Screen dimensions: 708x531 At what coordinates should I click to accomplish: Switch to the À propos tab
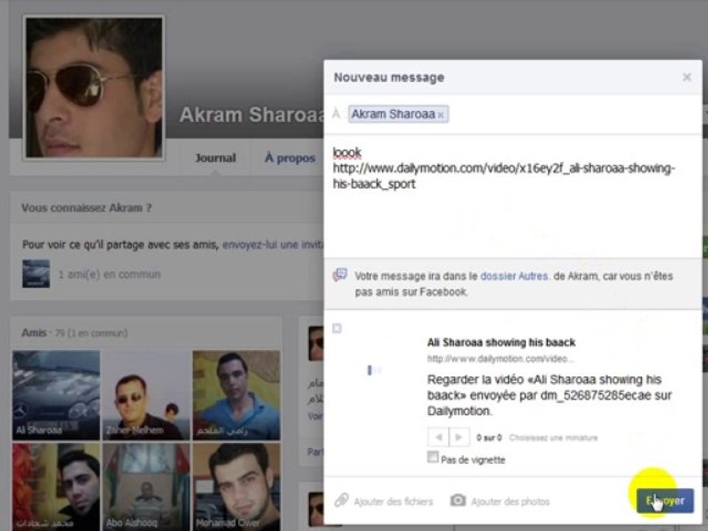[290, 158]
